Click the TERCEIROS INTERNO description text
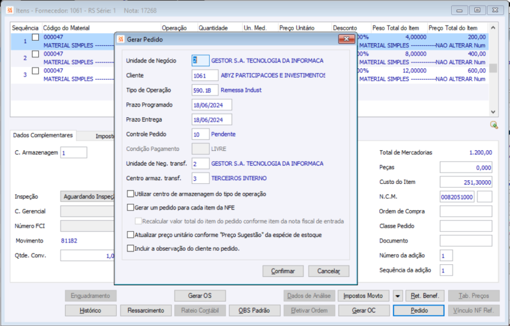The image size is (510, 326). click(239, 178)
